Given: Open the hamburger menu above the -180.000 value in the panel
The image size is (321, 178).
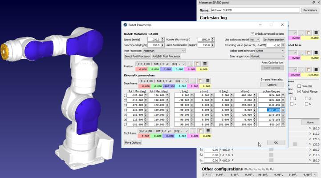Looking at the screenshot, I should 316,69.
